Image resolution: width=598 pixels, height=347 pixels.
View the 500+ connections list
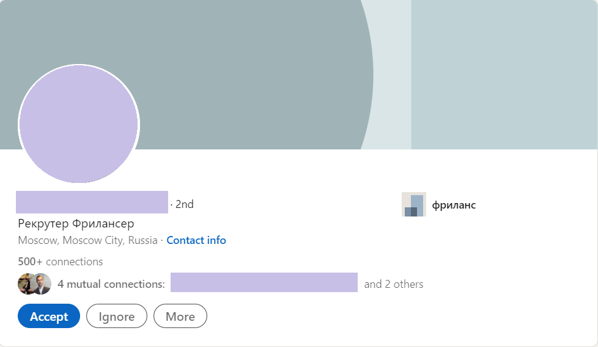click(x=61, y=262)
